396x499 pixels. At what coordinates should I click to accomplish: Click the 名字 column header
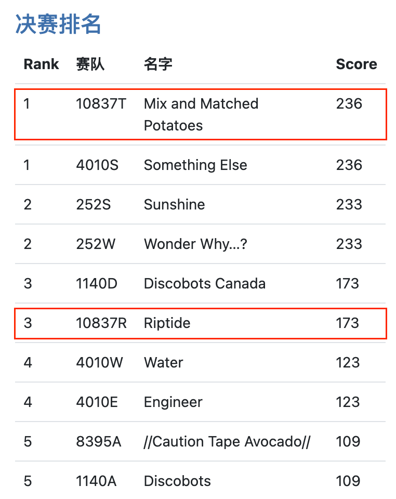(x=158, y=64)
